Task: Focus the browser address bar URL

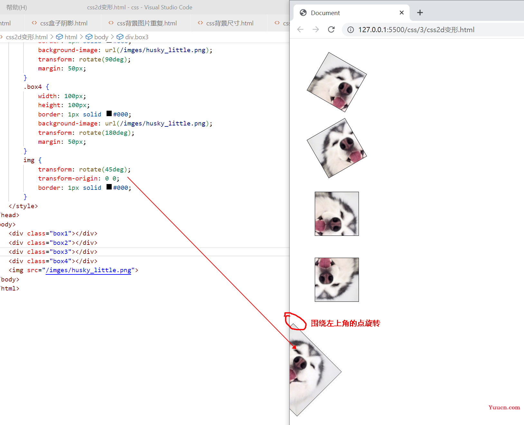Action: pos(416,30)
